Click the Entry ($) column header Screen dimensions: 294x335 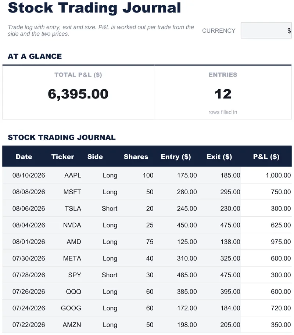click(176, 156)
